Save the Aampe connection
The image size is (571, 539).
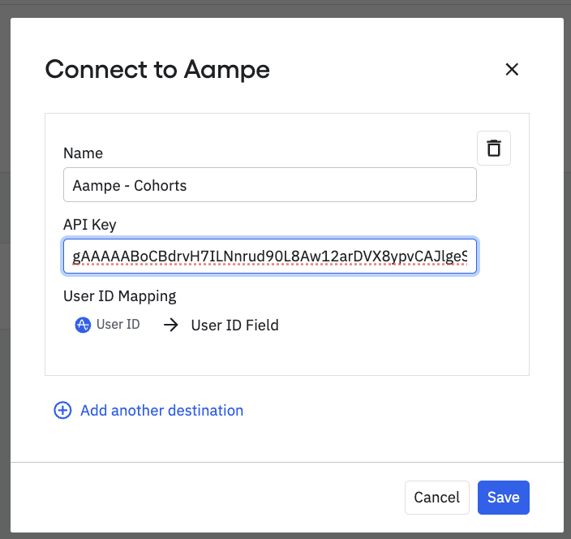(x=504, y=498)
